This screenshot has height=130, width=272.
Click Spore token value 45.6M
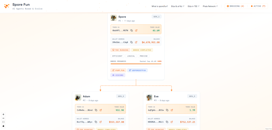[156, 31]
